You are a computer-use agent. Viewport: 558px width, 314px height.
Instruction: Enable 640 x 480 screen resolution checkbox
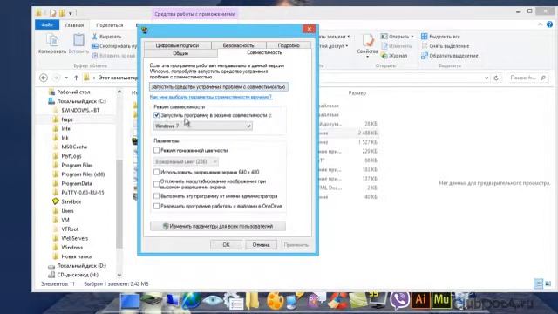[x=156, y=172]
